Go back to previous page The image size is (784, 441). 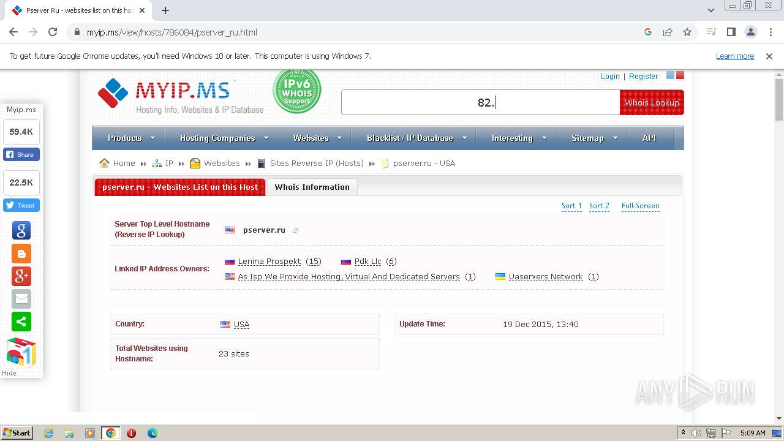coord(13,32)
